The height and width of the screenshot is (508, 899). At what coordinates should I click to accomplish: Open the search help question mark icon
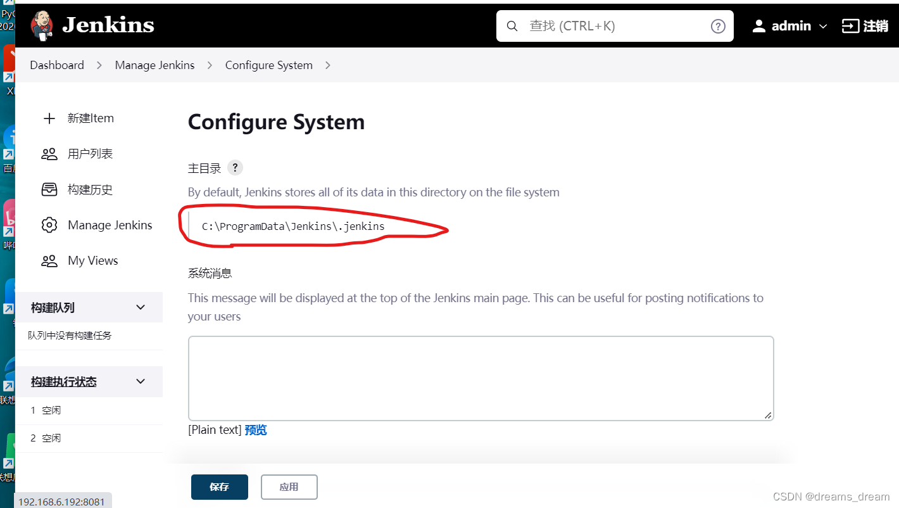[718, 26]
